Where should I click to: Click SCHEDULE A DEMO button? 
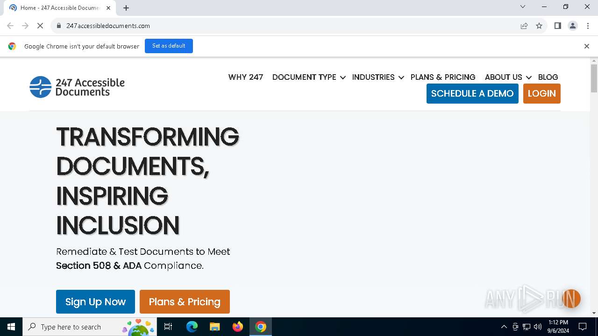pyautogui.click(x=472, y=93)
